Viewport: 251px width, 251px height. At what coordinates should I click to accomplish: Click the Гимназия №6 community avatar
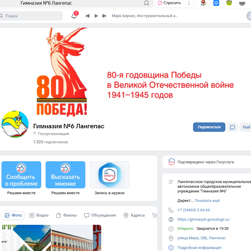tap(15, 124)
